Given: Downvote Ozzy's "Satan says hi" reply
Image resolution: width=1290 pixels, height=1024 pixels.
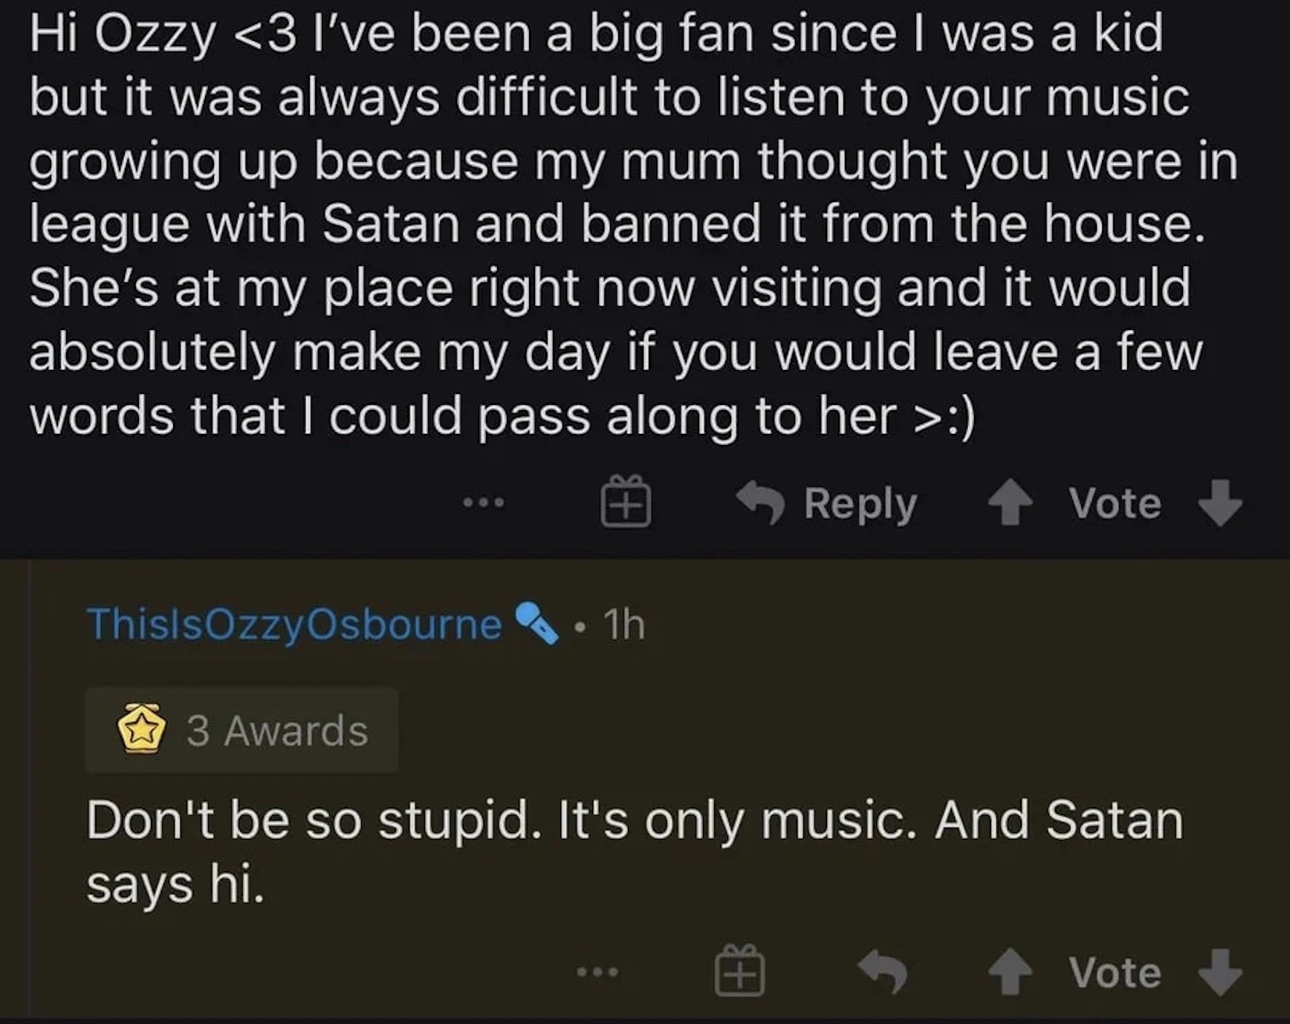Looking at the screenshot, I should 1220,972.
